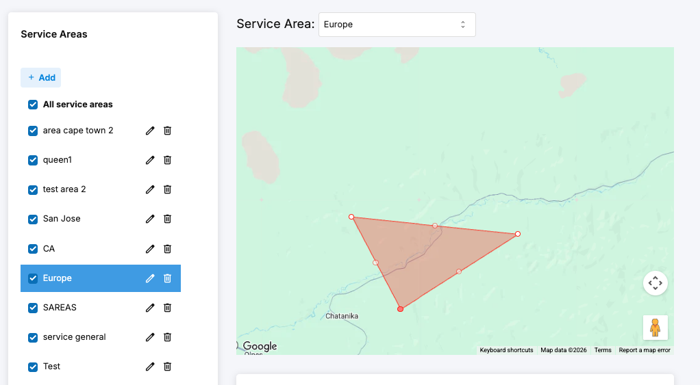
Task: Click the midpoint handle on polygon's lower-right edge
Action: (459, 271)
